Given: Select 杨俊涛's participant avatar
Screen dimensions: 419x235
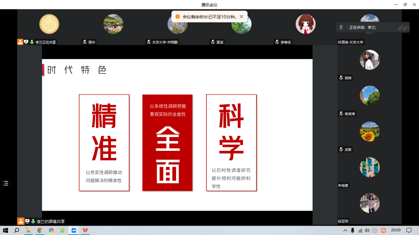Looking at the screenshot, I should [370, 95].
